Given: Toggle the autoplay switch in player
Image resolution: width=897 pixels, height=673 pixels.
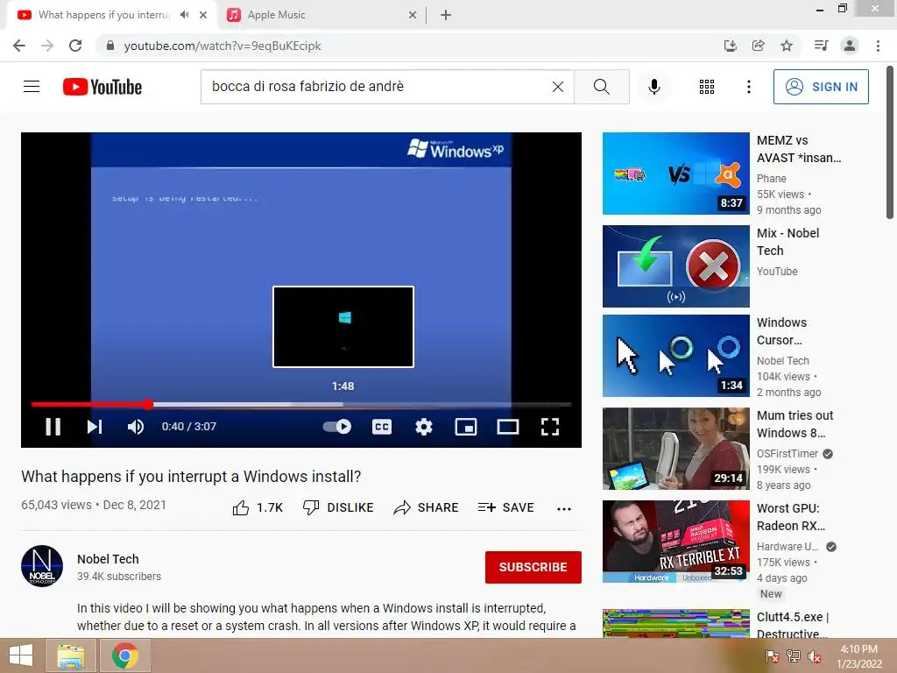Looking at the screenshot, I should (x=337, y=427).
